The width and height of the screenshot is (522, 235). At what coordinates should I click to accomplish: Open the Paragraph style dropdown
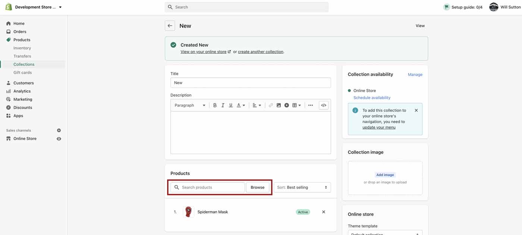click(190, 106)
